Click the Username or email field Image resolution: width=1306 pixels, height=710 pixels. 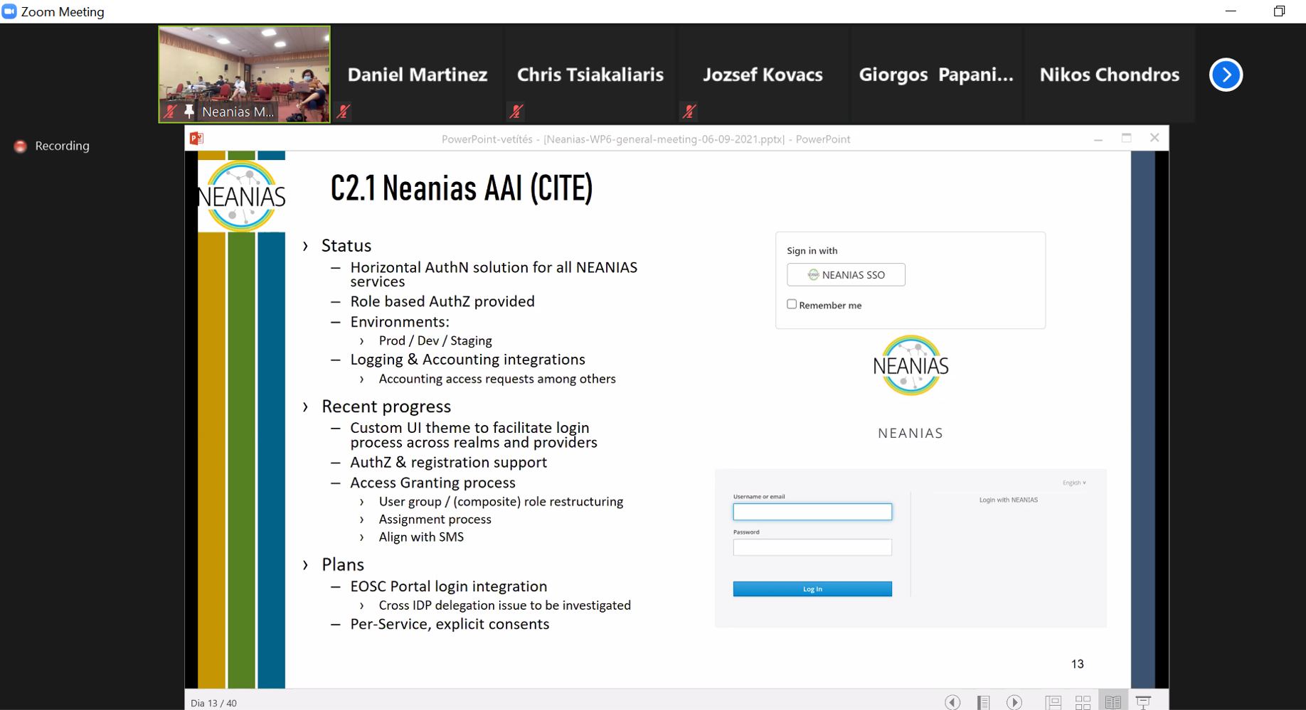(812, 512)
